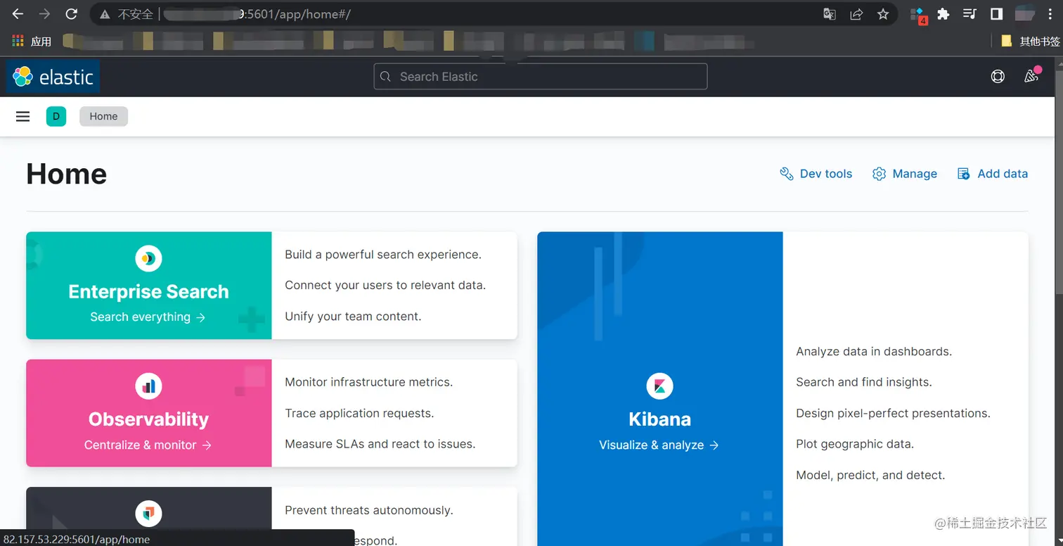The height and width of the screenshot is (546, 1063).
Task: Toggle the hamburger navigation menu
Action: coord(22,116)
